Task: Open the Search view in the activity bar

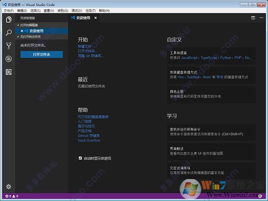Action: [x=8, y=33]
